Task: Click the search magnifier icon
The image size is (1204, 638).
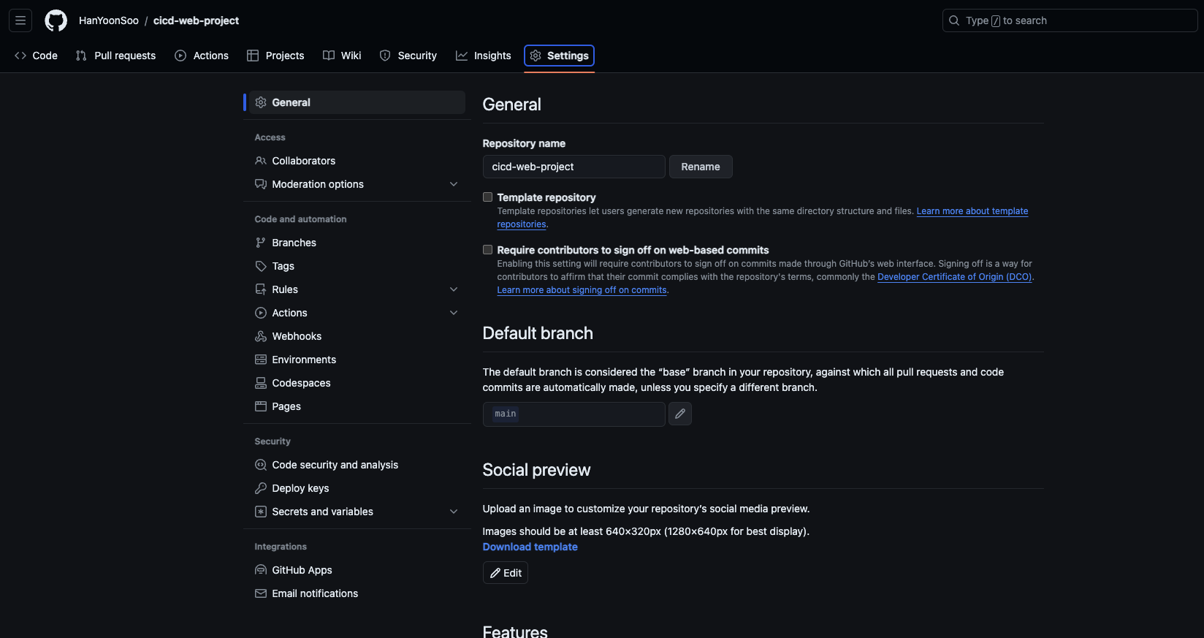Action: coord(954,20)
